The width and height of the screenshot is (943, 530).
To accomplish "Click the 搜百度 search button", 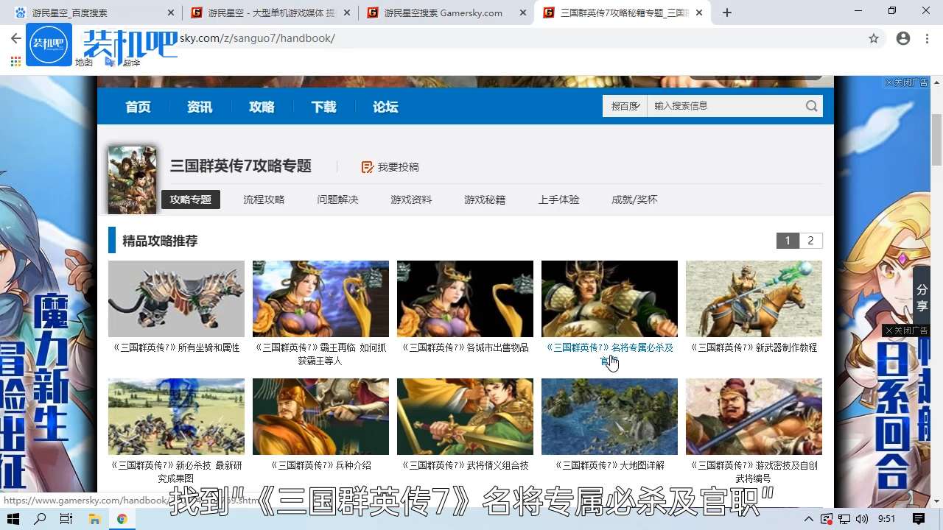I will 624,105.
